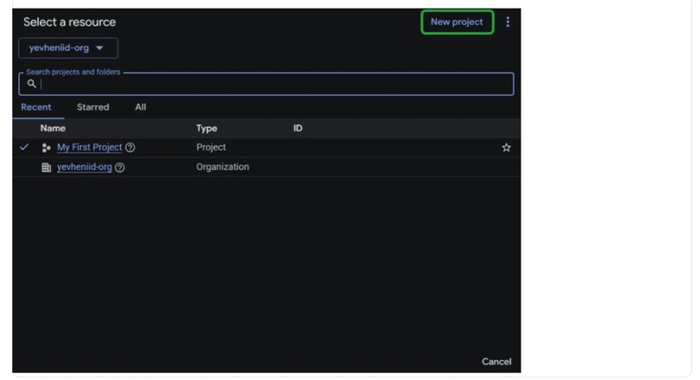This screenshot has width=700, height=380.
Task: Click the checkmark beside My First Project
Action: [x=24, y=147]
